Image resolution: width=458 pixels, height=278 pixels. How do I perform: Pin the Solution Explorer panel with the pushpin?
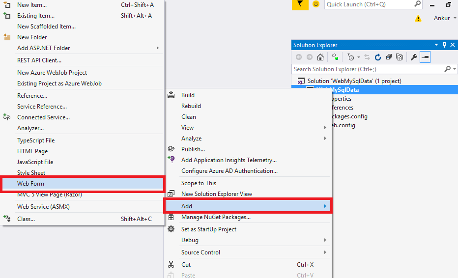coord(444,45)
